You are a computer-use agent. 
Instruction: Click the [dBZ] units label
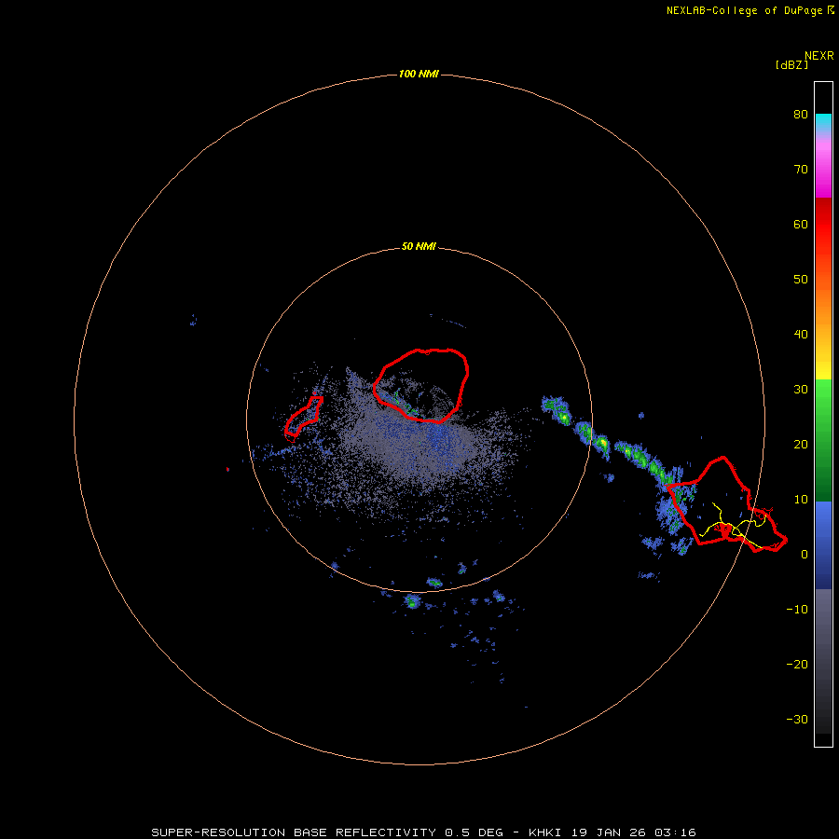pyautogui.click(x=791, y=65)
